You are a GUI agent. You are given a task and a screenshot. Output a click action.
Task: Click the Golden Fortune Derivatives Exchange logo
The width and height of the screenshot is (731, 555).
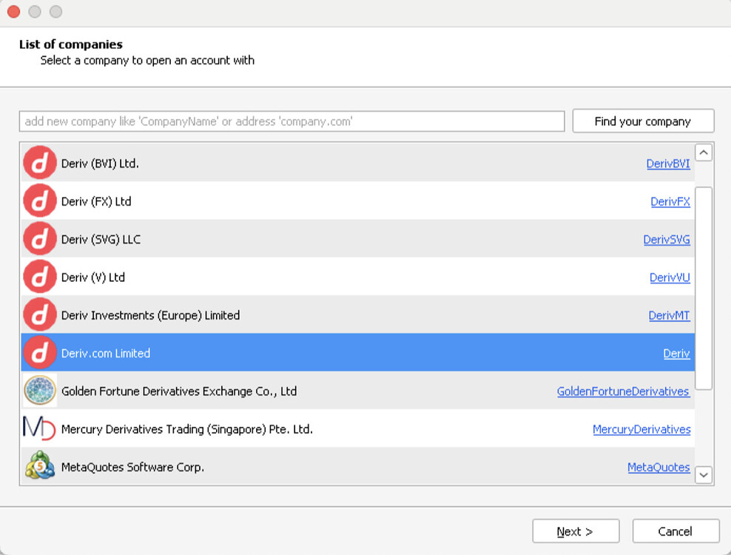pyautogui.click(x=39, y=391)
